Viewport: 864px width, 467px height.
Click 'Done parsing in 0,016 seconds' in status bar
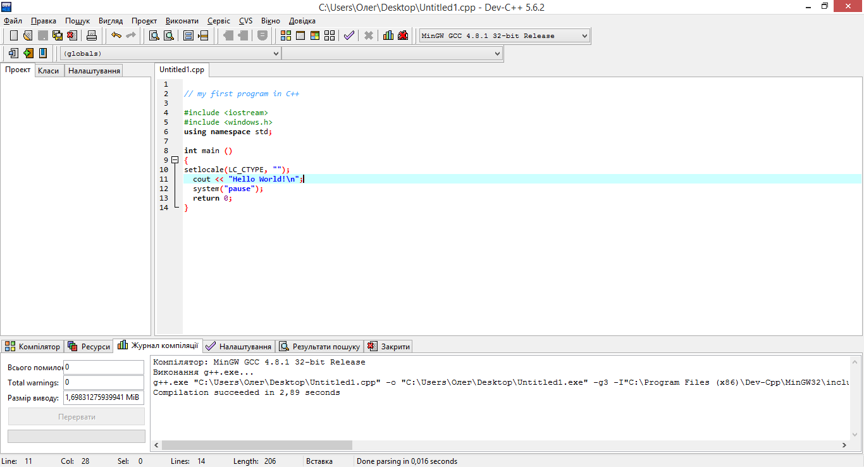(x=407, y=461)
